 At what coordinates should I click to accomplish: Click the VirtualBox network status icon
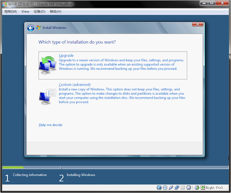(x=177, y=188)
